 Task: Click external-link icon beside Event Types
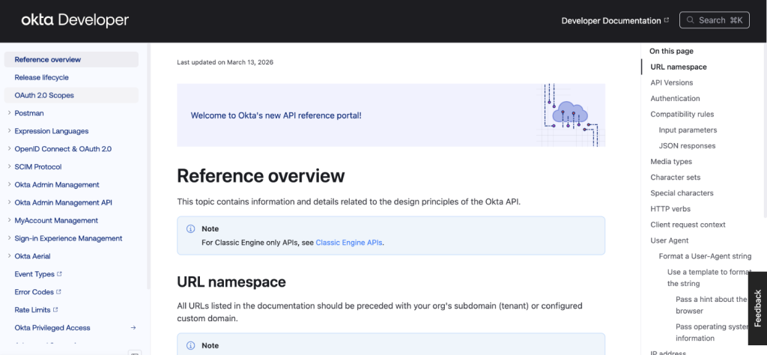(60, 274)
